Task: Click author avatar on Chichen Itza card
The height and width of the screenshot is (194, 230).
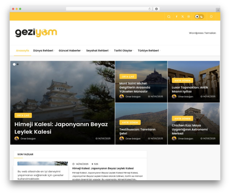Action: pos(174,139)
